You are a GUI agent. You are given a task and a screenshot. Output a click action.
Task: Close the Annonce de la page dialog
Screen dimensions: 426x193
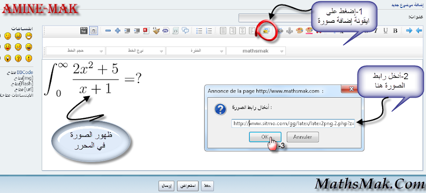tap(351, 89)
